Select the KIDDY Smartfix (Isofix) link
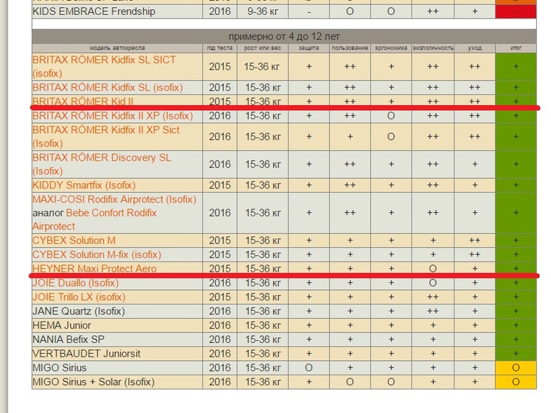Screen dimensions: 551x413 pos(84,185)
